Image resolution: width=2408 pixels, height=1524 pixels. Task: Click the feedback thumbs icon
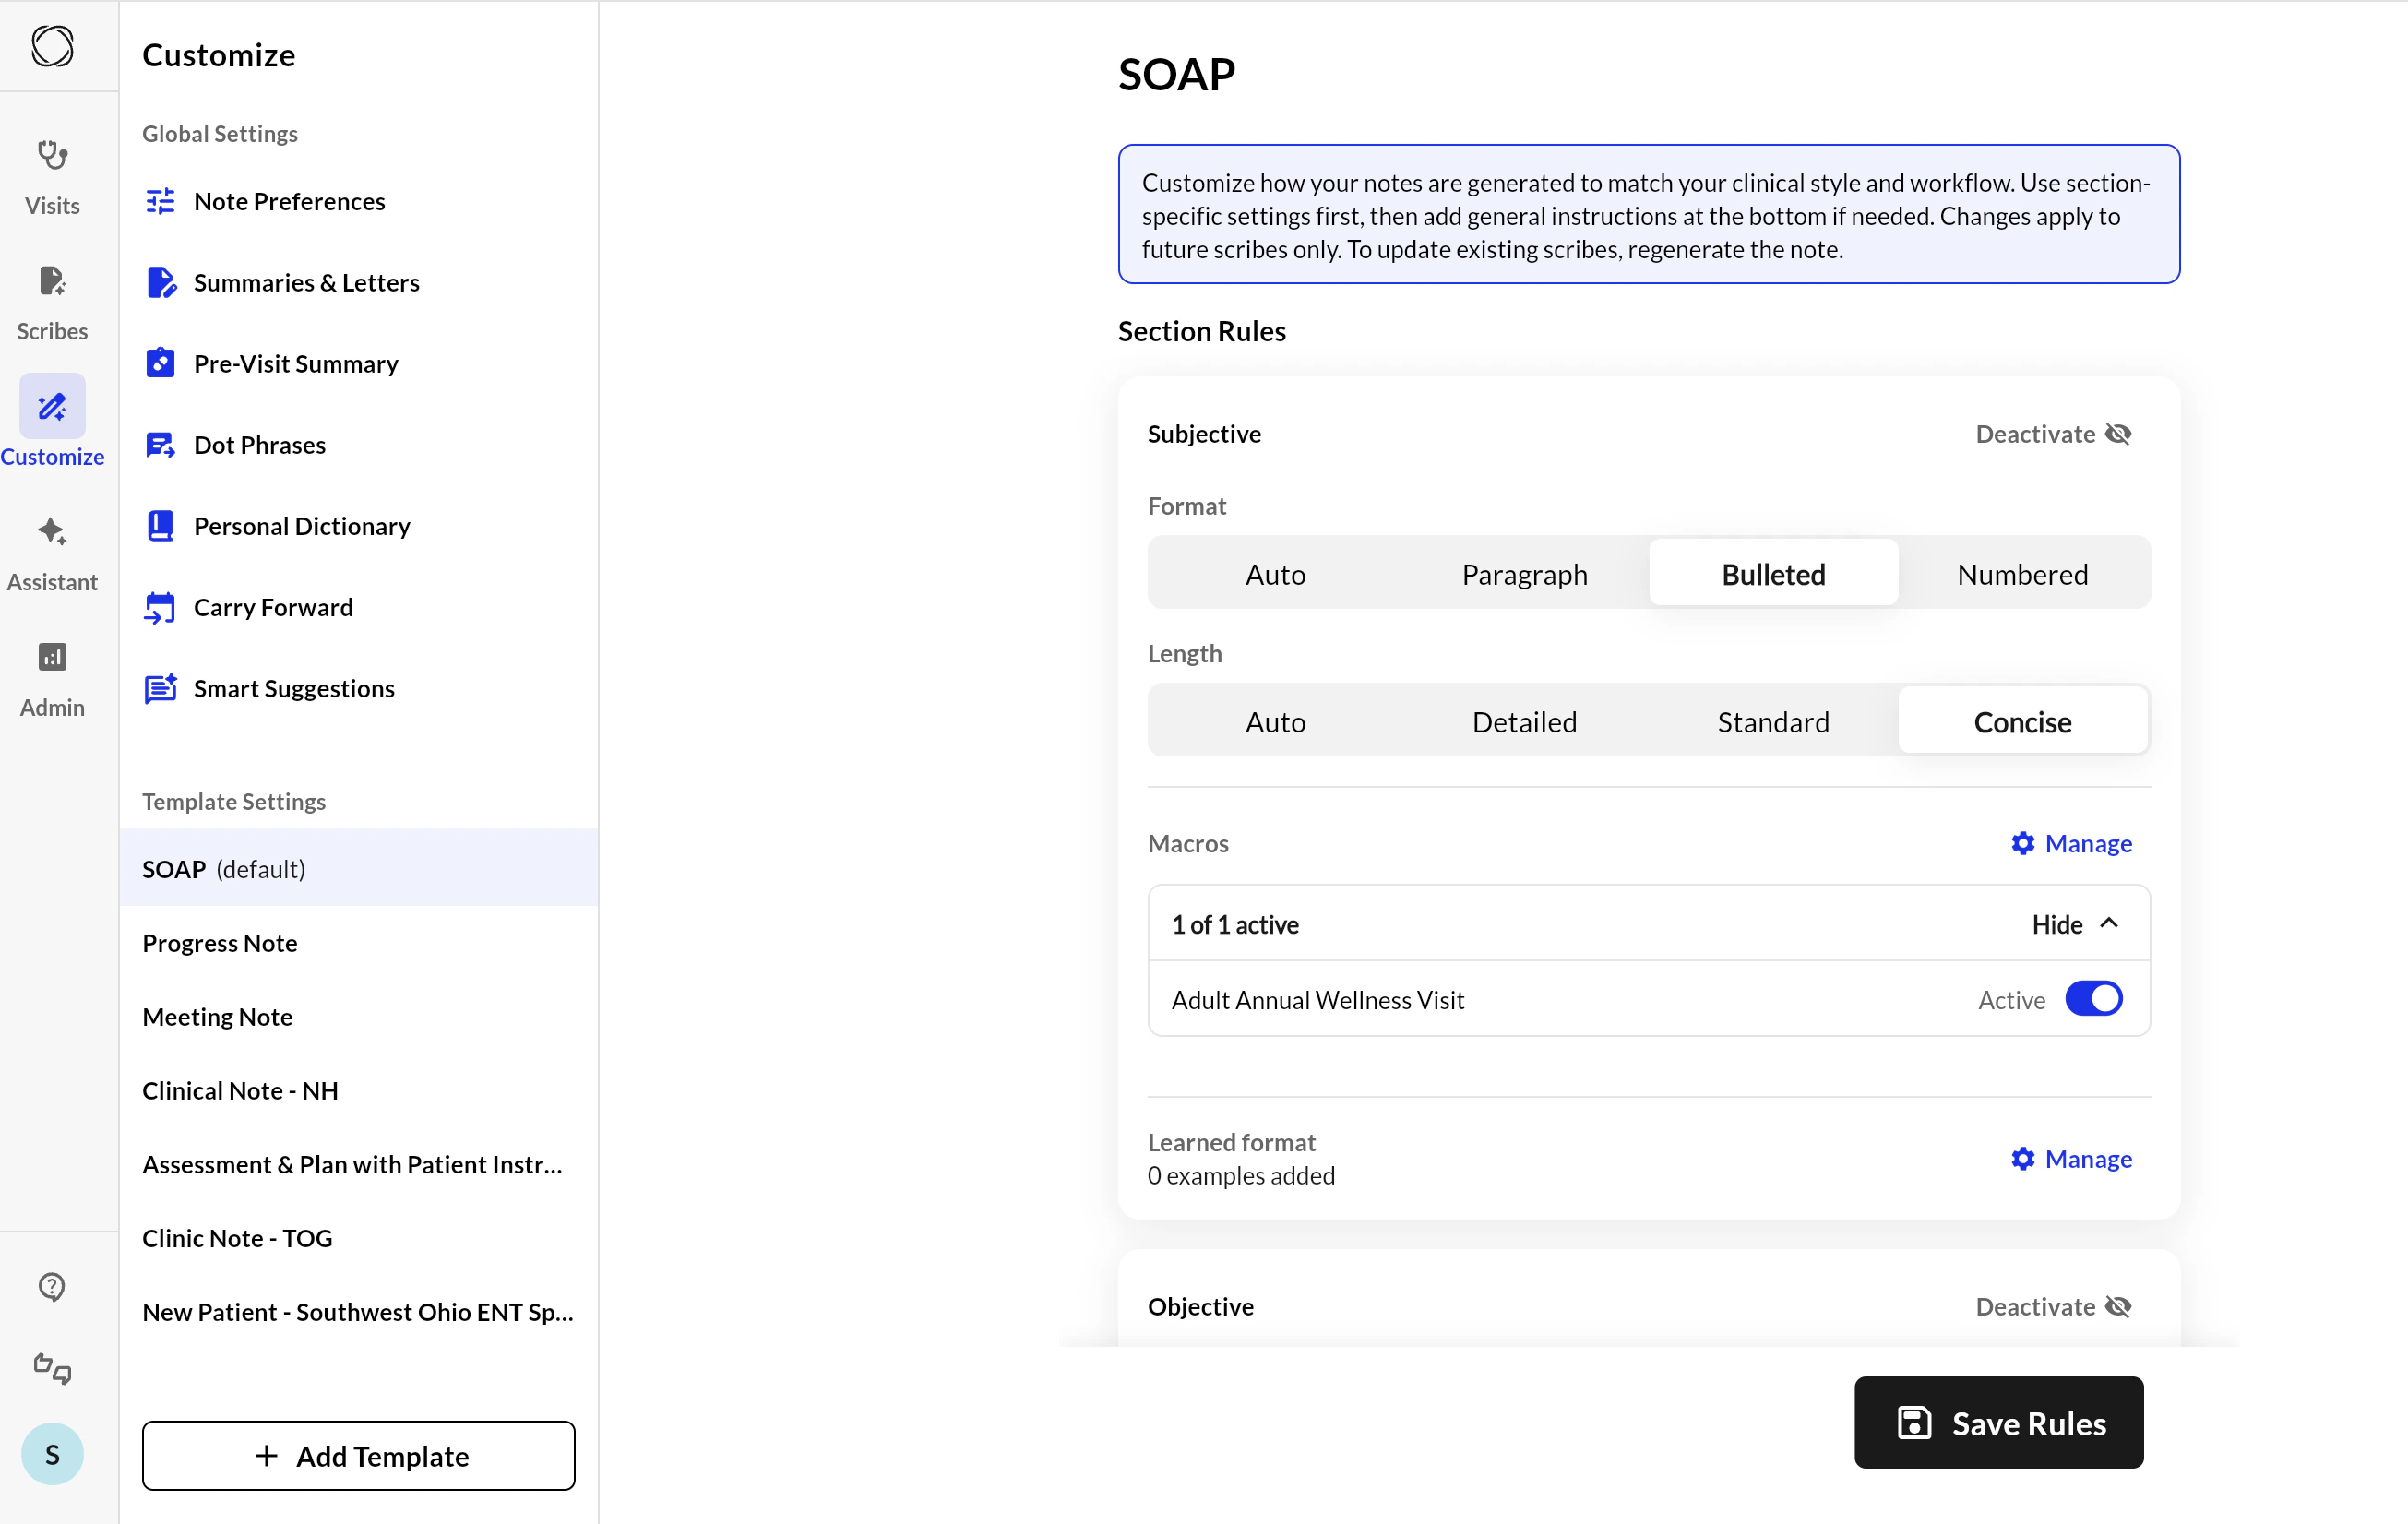52,1368
